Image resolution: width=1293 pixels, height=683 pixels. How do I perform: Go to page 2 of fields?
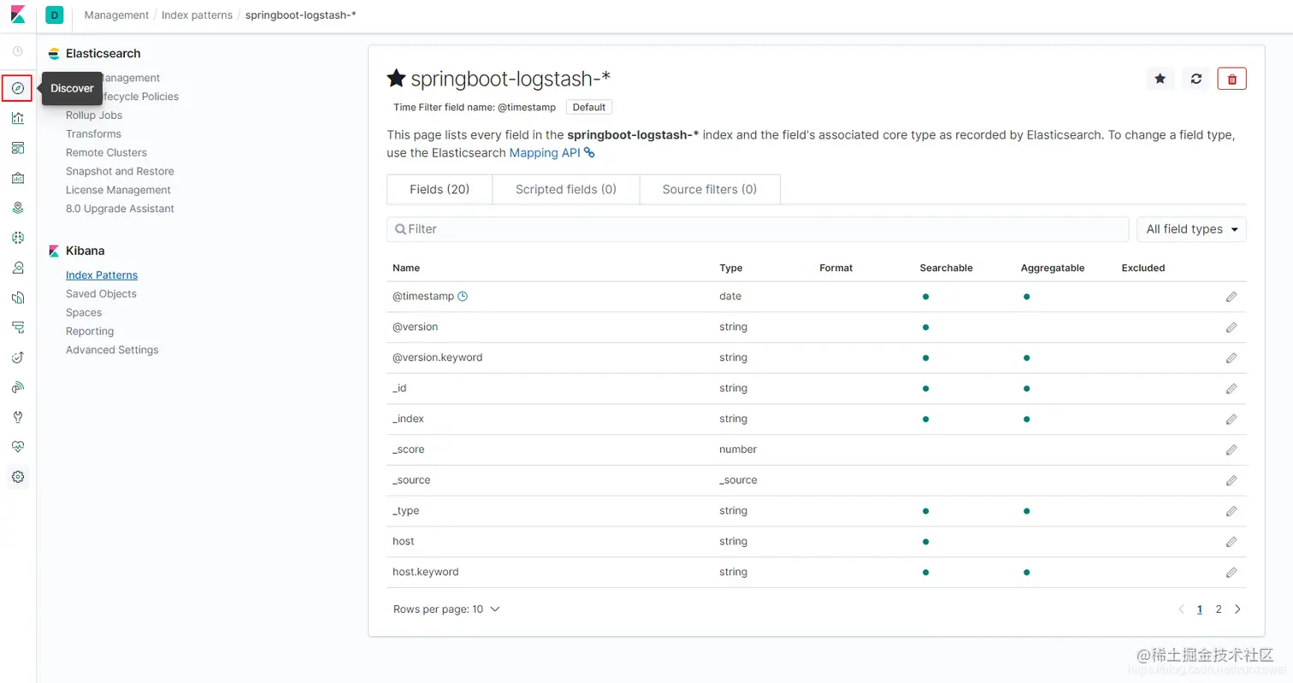(1219, 609)
